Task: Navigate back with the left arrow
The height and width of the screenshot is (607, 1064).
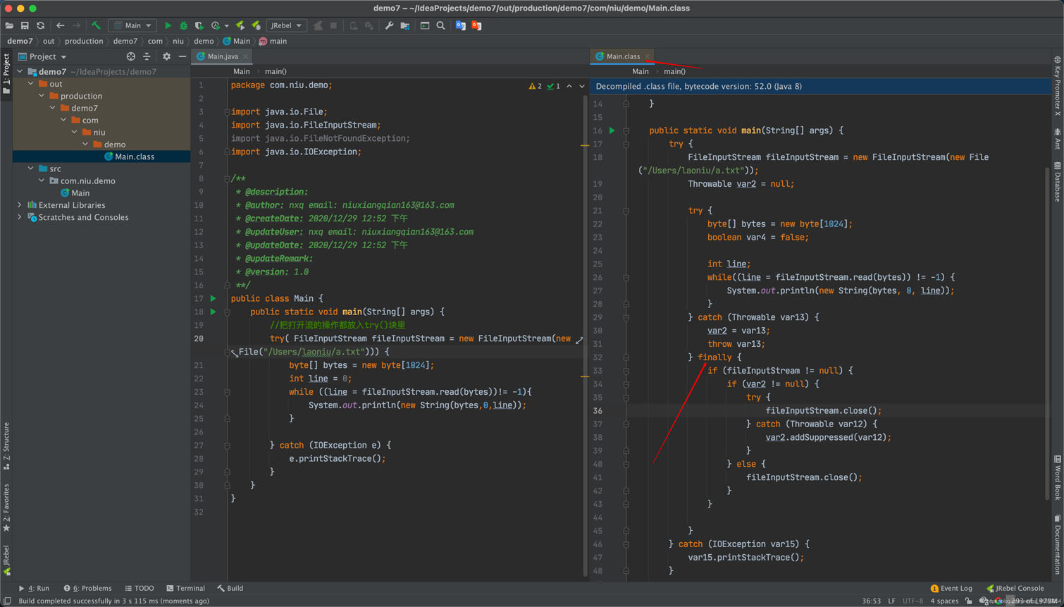Action: pyautogui.click(x=60, y=25)
